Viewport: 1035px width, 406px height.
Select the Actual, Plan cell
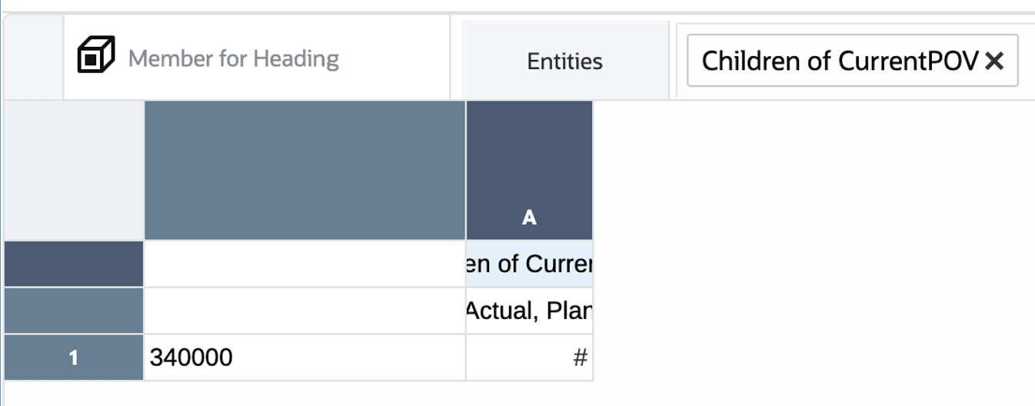[x=529, y=311]
